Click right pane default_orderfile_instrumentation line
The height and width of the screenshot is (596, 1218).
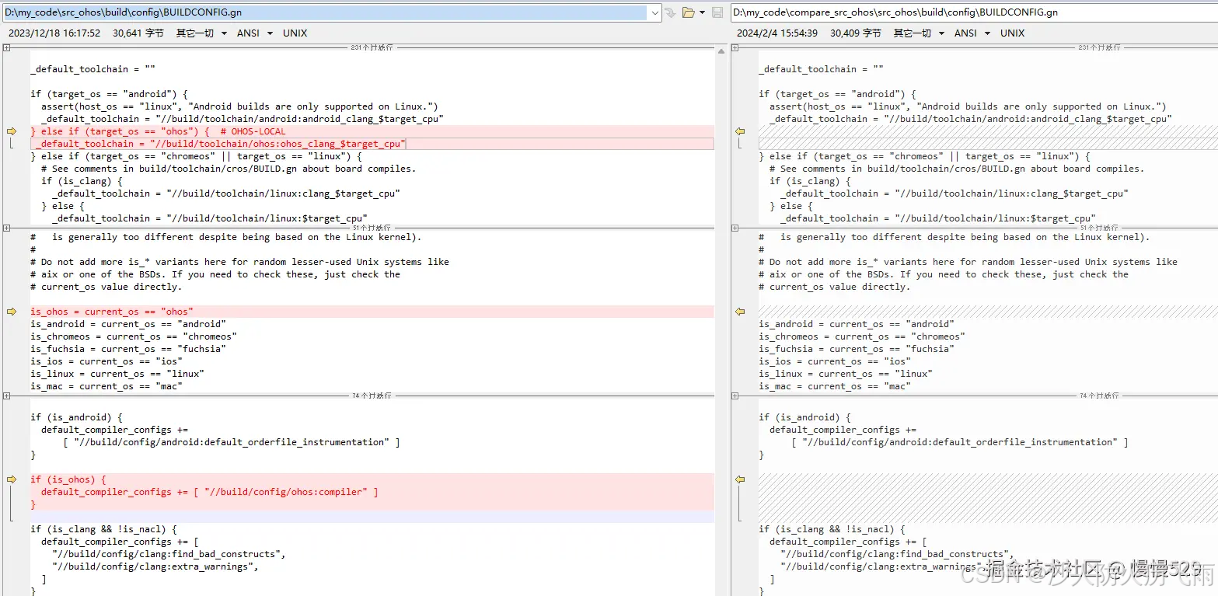pos(959,442)
